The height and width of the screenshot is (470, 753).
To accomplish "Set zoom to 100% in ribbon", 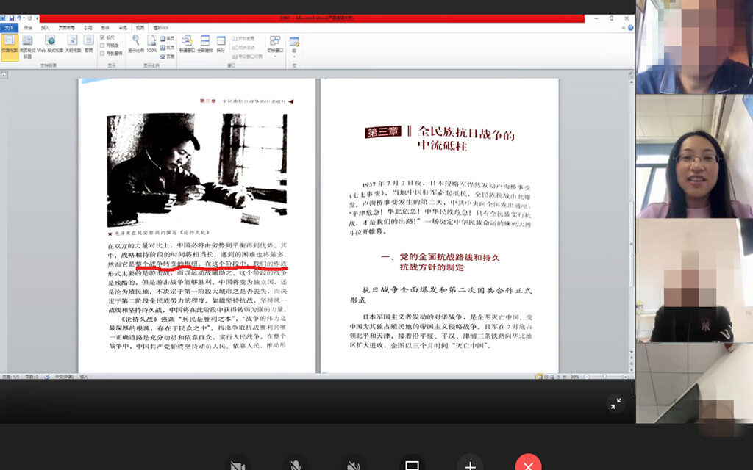I will click(151, 43).
